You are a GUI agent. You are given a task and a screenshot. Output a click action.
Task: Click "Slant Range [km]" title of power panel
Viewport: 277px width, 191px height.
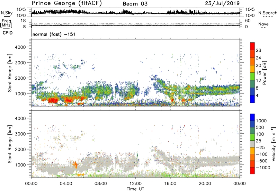[10, 73]
